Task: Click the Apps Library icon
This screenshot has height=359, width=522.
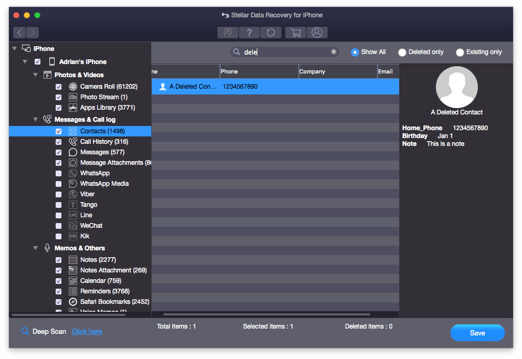Action: [73, 108]
